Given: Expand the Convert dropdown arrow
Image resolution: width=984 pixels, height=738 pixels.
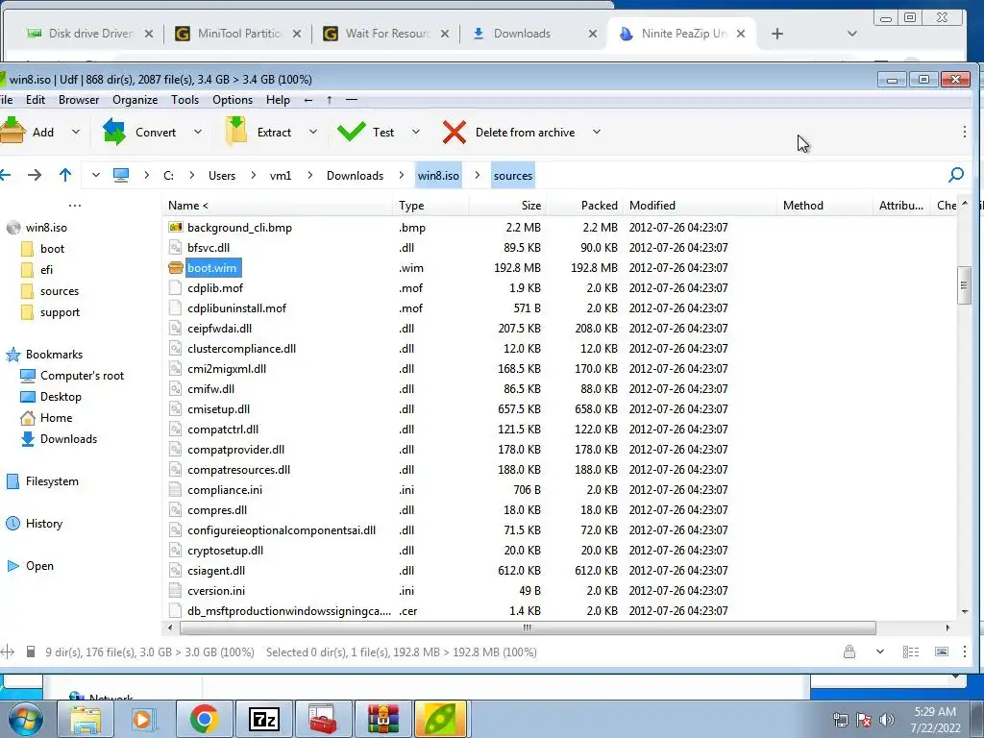Looking at the screenshot, I should point(198,132).
